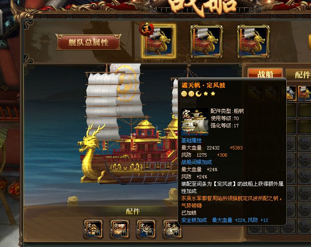Image resolution: width=311 pixels, height=247 pixels.
Task: Click the equipped sail accessory slot
Action: point(171,229)
